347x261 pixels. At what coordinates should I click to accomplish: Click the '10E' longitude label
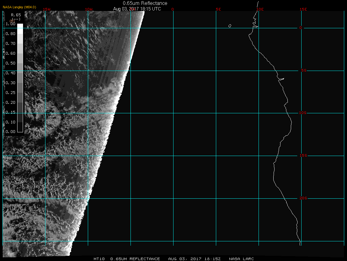[260, 9]
